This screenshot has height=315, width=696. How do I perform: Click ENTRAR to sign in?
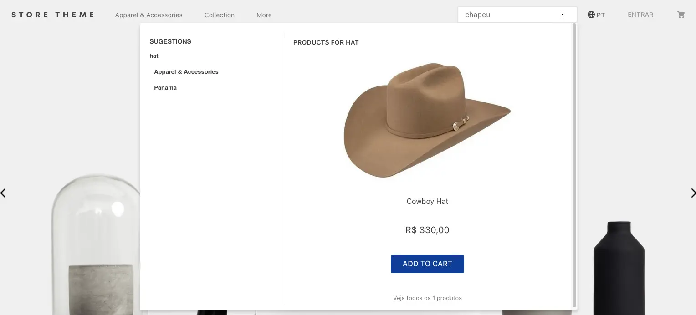point(640,14)
